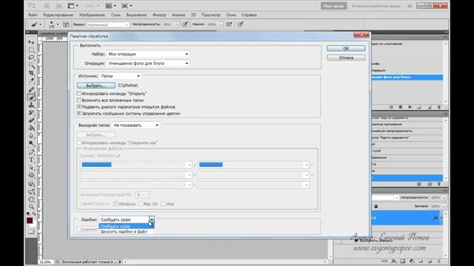Select the Rectangular Marquee tool
Image resolution: width=474 pixels, height=266 pixels.
point(31,50)
